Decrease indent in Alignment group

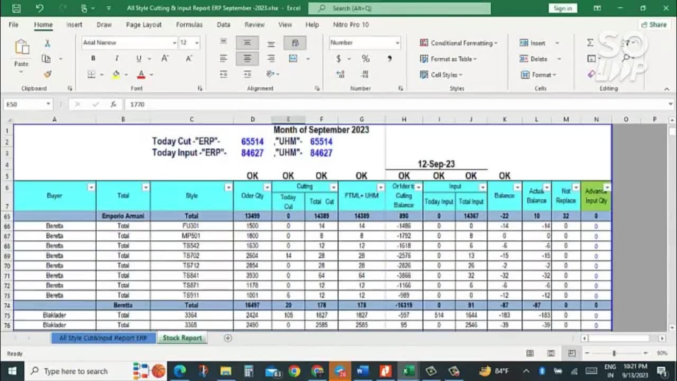click(223, 74)
